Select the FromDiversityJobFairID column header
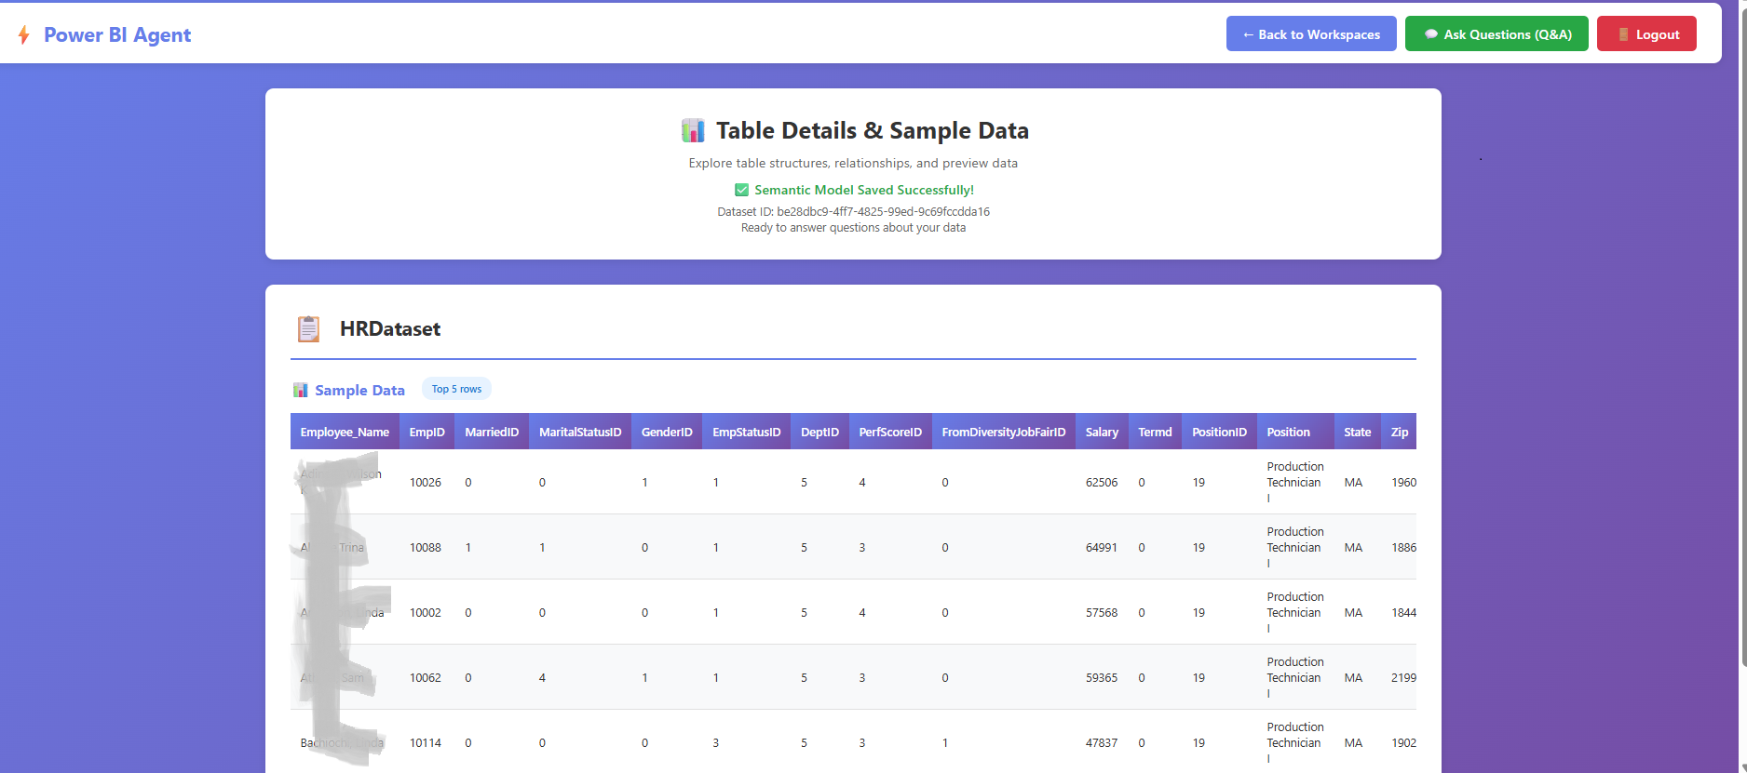1747x773 pixels. pyautogui.click(x=1003, y=432)
